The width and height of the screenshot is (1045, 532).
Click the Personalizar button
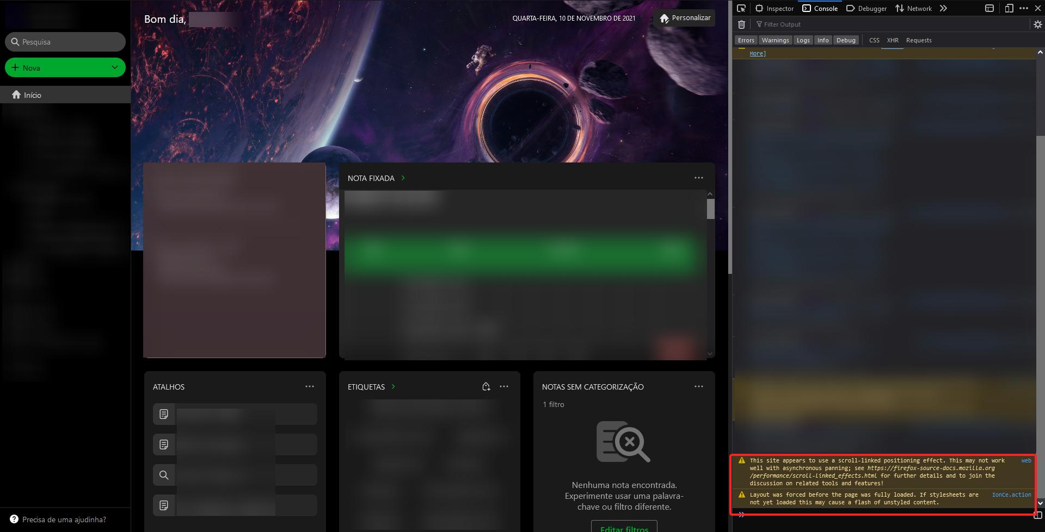685,17
